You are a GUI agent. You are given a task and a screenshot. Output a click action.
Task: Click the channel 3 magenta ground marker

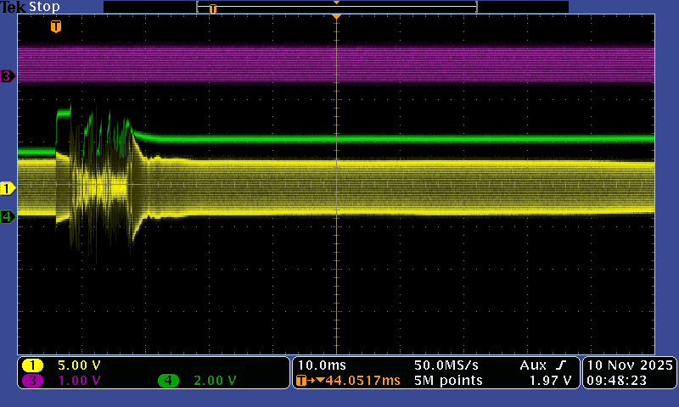[x=8, y=76]
